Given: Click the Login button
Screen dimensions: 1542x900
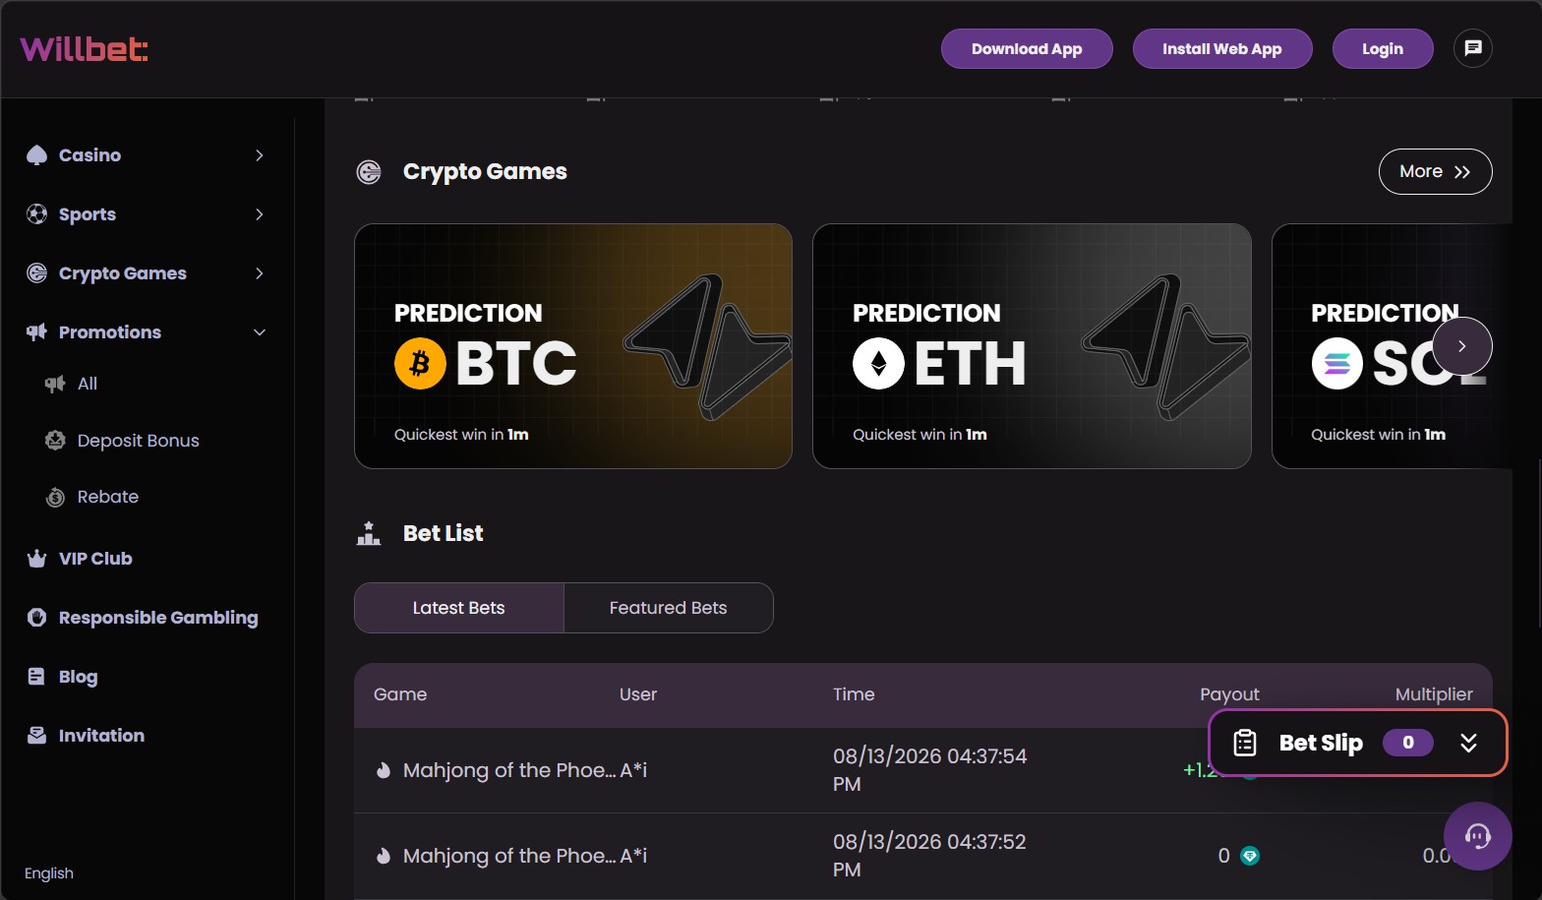Looking at the screenshot, I should 1383,48.
